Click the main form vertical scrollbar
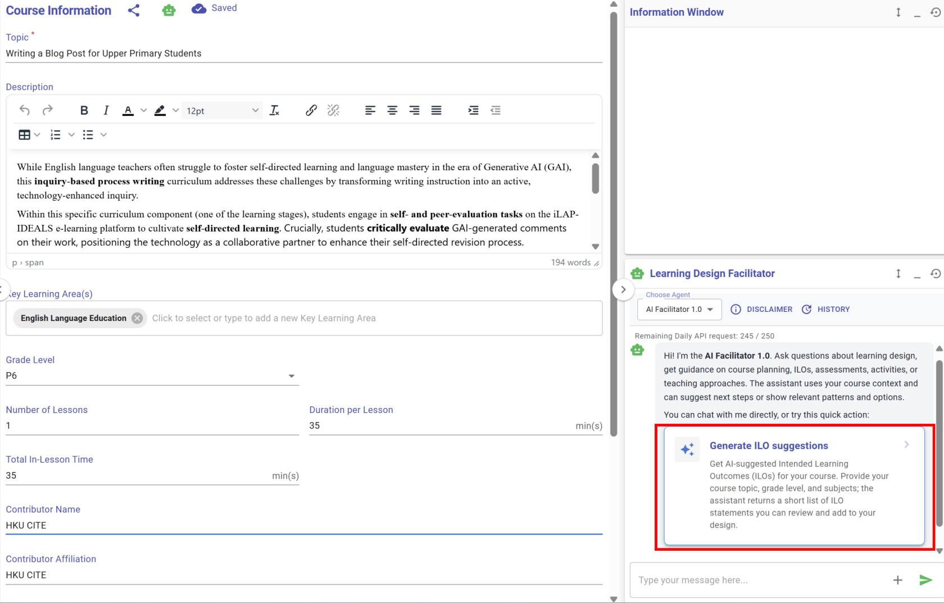The width and height of the screenshot is (944, 603). click(x=614, y=224)
